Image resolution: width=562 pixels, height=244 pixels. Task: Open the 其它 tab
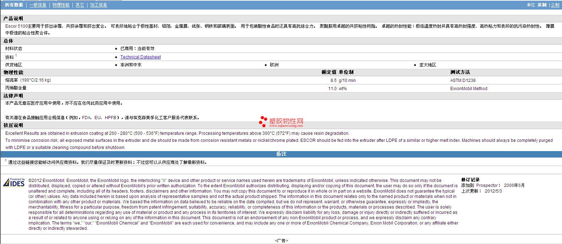tap(80, 5)
